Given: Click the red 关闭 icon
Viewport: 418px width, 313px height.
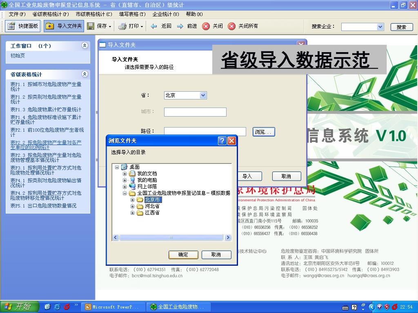Looking at the screenshot, I should pyautogui.click(x=206, y=26).
